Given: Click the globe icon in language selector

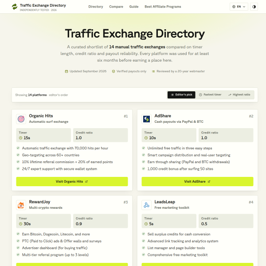Looking at the screenshot, I should point(234,7).
